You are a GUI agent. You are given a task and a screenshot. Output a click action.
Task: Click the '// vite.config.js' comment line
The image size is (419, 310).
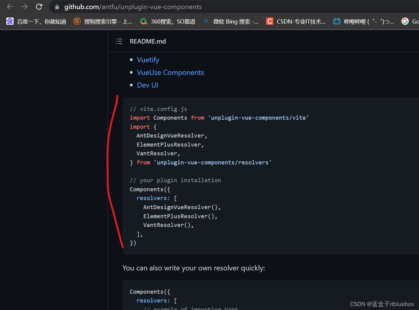[158, 109]
